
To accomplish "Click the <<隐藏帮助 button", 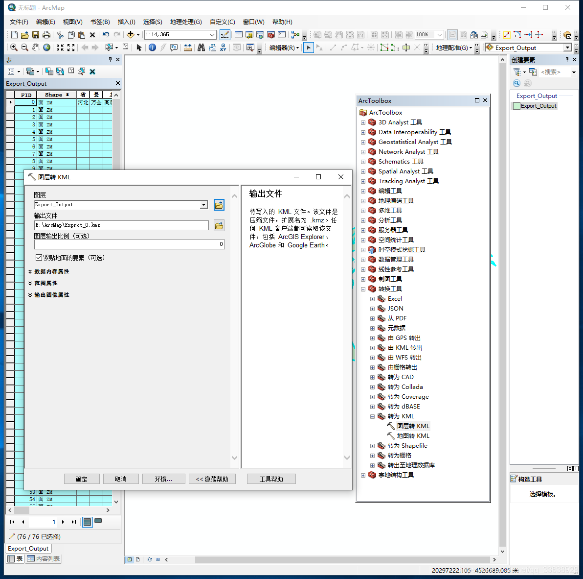I will 212,479.
